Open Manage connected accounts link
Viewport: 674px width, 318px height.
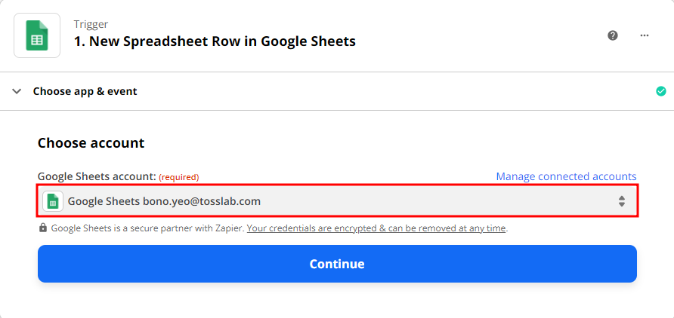[x=566, y=176]
